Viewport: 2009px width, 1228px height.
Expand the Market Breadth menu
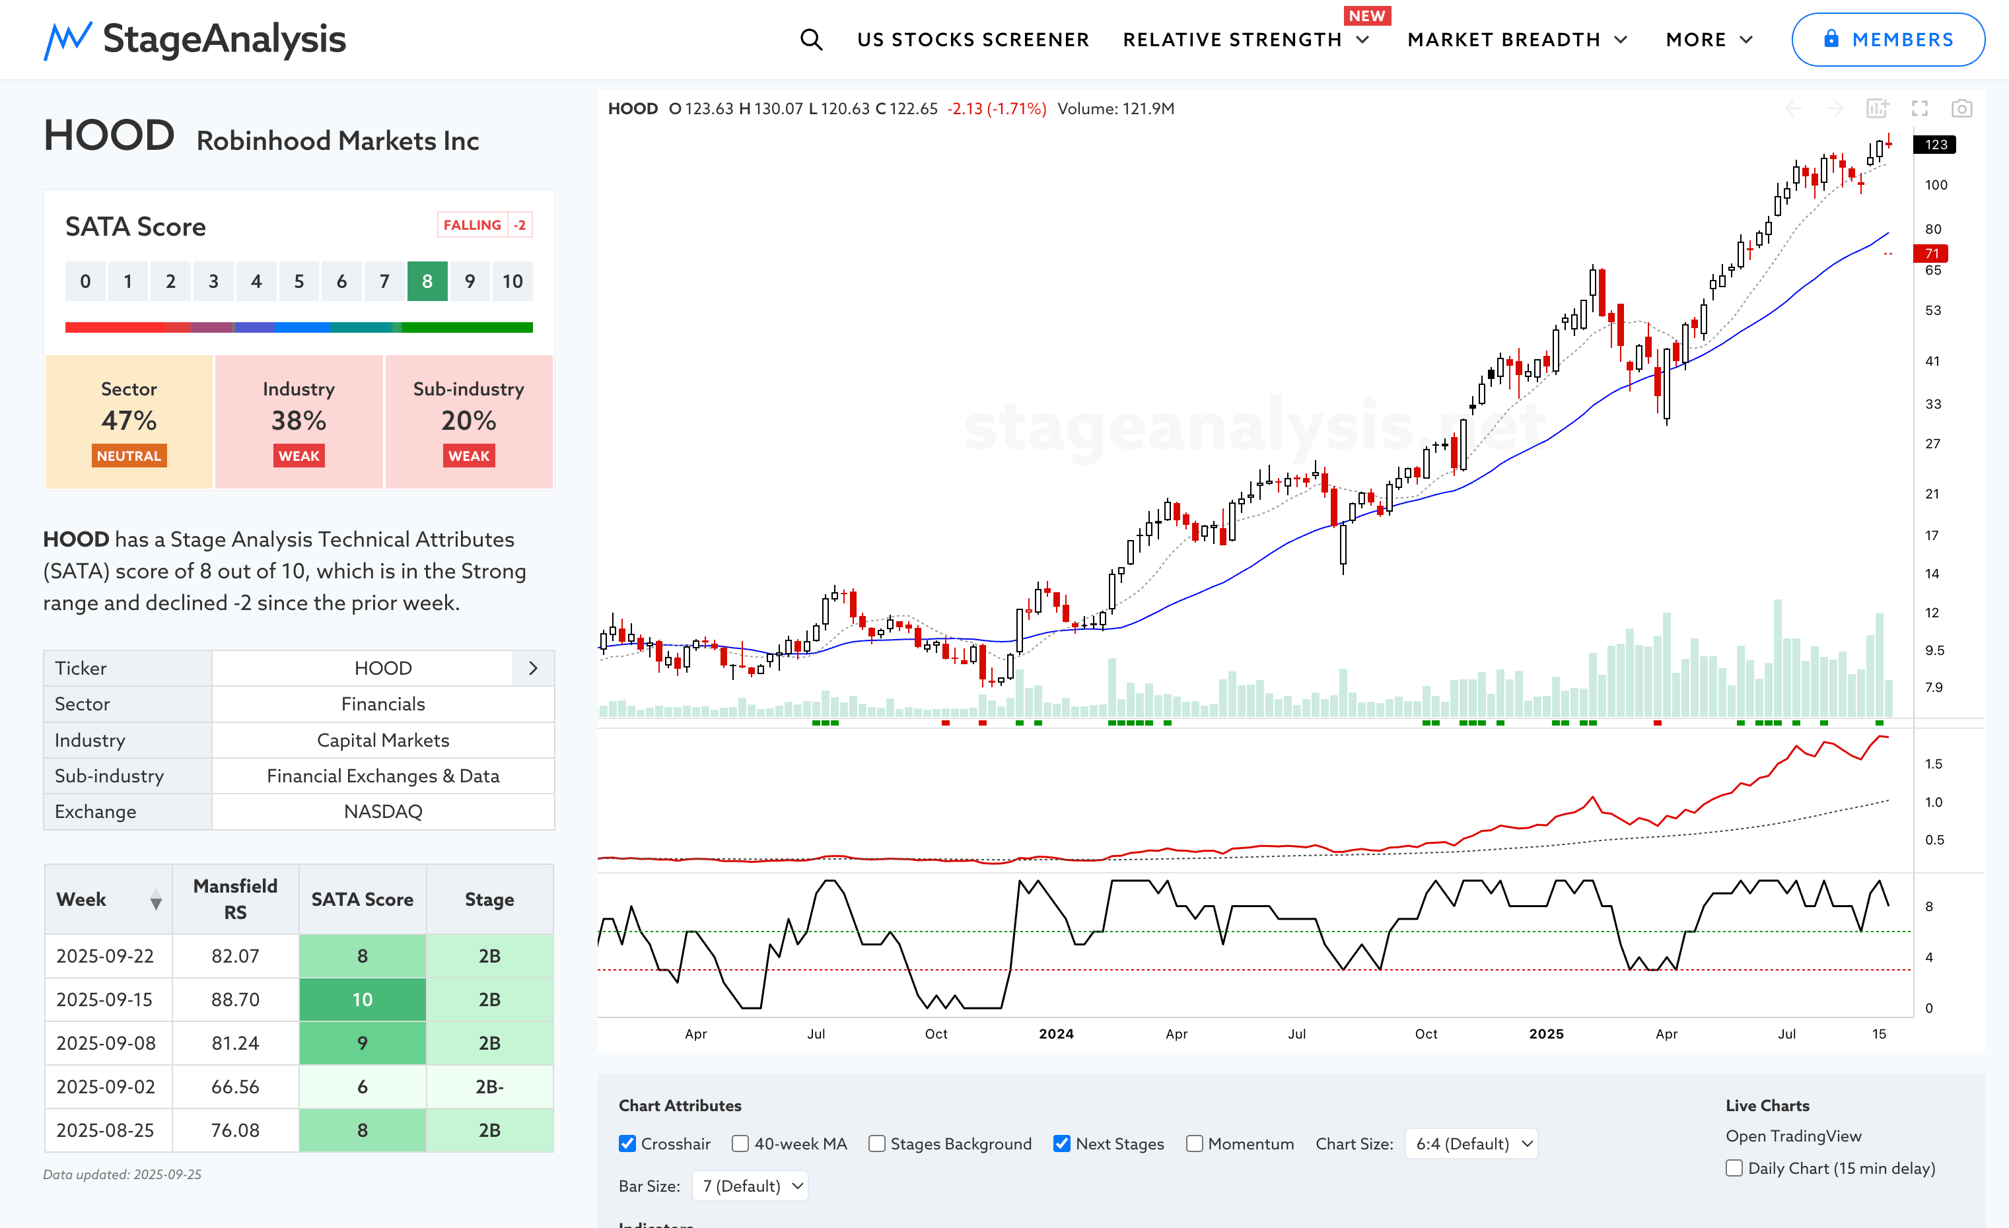click(x=1518, y=40)
